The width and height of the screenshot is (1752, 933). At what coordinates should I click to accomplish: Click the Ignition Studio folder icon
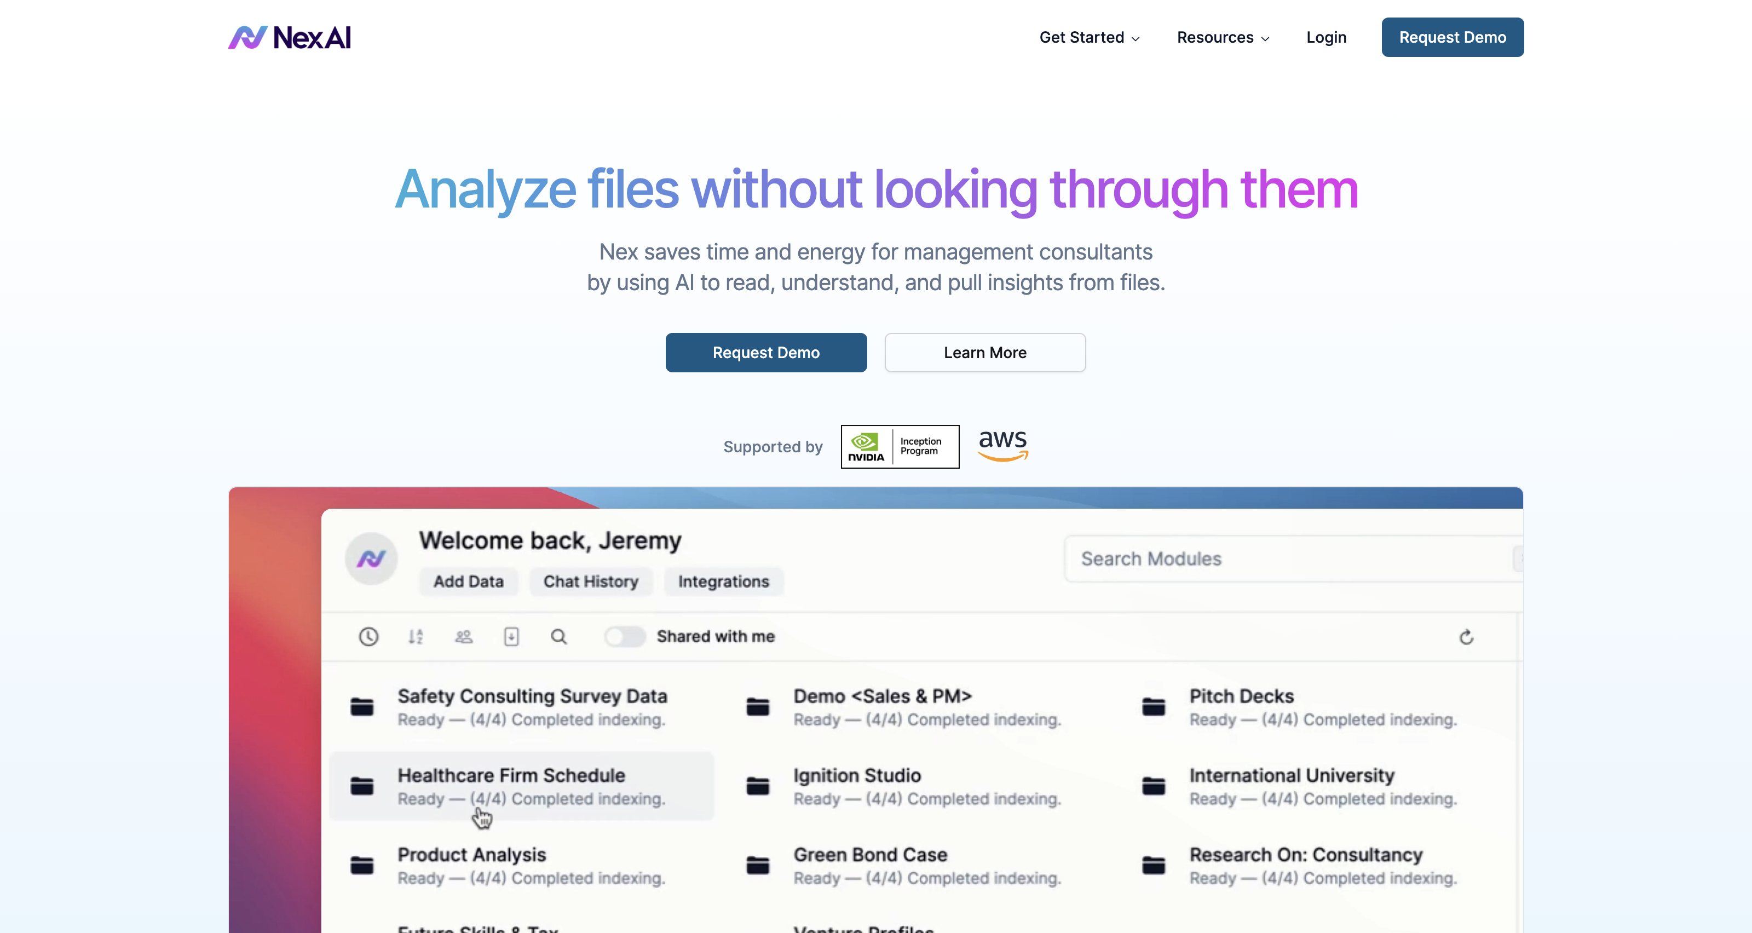click(x=757, y=786)
